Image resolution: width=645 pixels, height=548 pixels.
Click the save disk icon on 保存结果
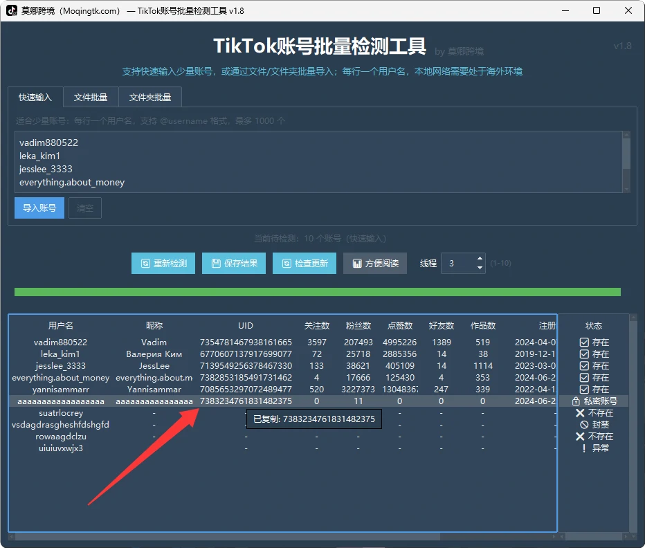click(x=216, y=264)
